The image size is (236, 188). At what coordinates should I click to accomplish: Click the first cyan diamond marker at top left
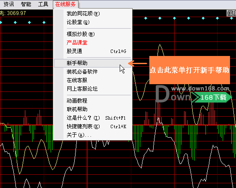(x=1, y=23)
